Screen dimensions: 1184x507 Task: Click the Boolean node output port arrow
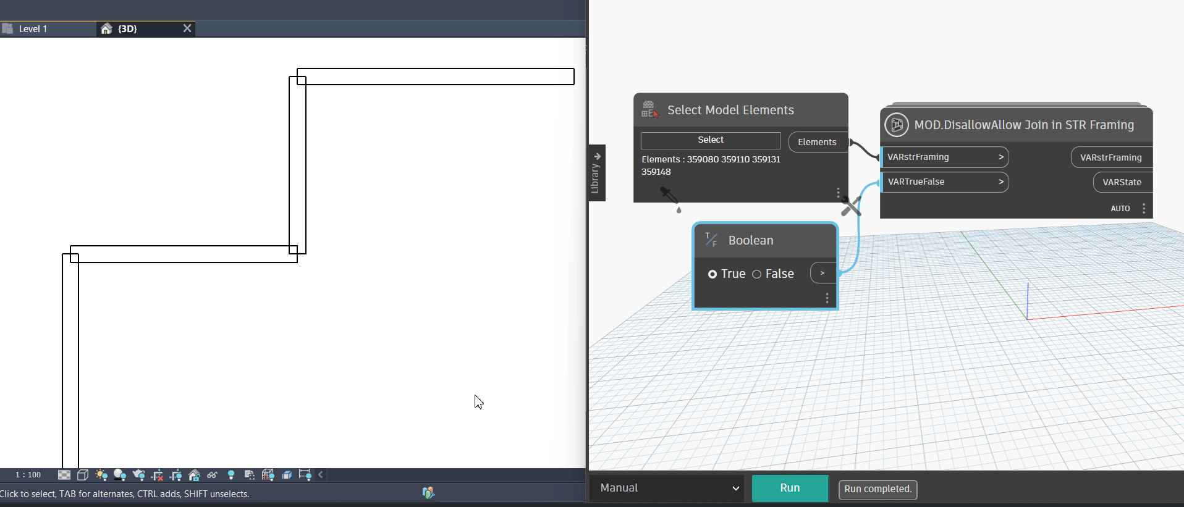point(823,273)
